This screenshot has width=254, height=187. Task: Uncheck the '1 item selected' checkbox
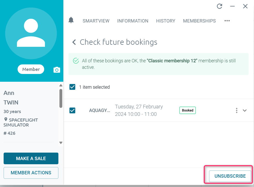click(72, 87)
